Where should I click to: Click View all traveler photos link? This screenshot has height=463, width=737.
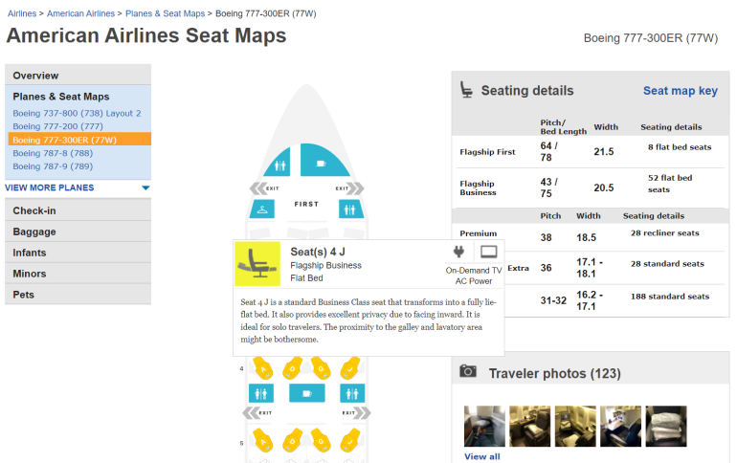481,456
